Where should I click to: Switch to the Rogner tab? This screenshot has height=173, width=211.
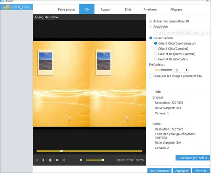pyautogui.click(x=105, y=9)
